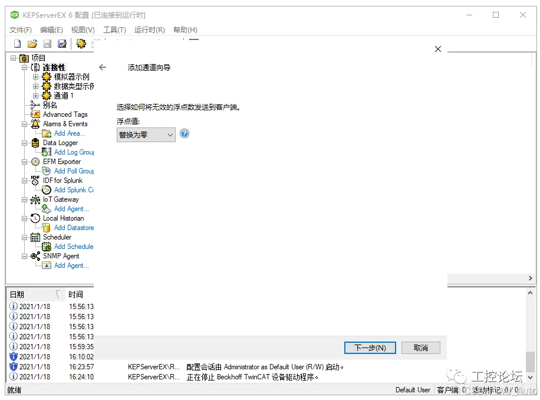Select the log row at 16:10:02
This screenshot has width=540, height=400.
pyautogui.click(x=51, y=356)
